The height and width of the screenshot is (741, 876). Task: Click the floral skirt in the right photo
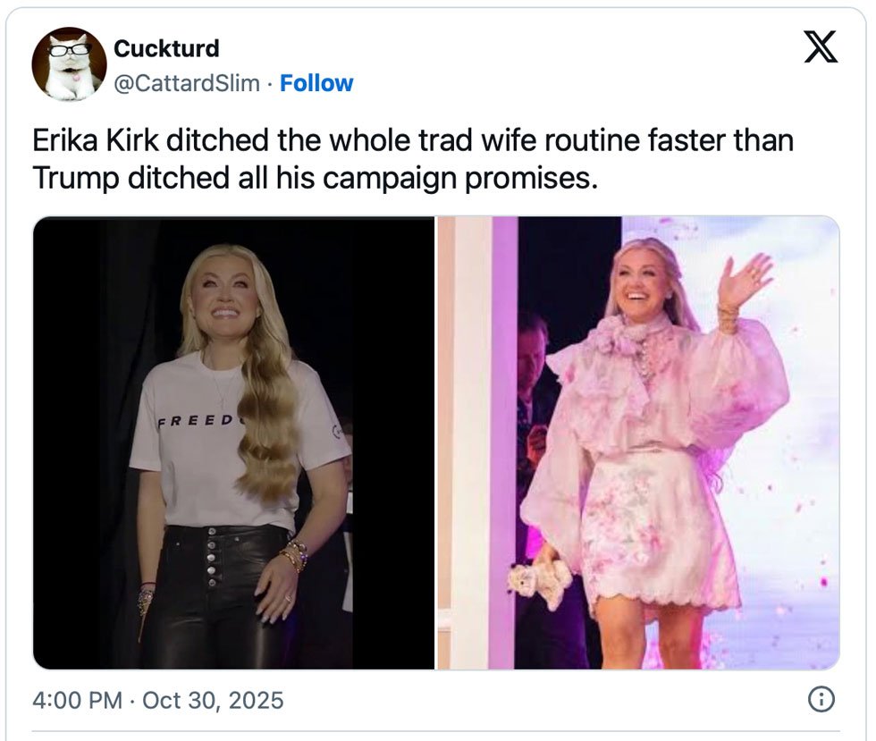point(648,527)
